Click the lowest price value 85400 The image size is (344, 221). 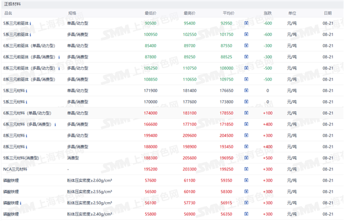tap(150, 46)
